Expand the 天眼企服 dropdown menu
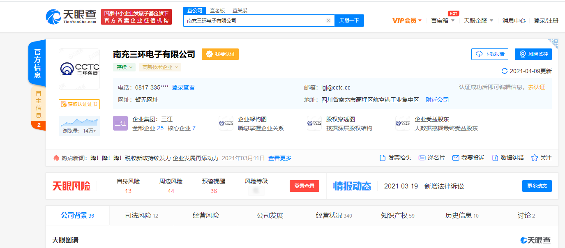565x248 pixels. [478, 21]
